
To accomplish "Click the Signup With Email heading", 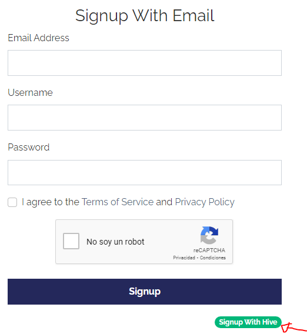I will pyautogui.click(x=145, y=15).
